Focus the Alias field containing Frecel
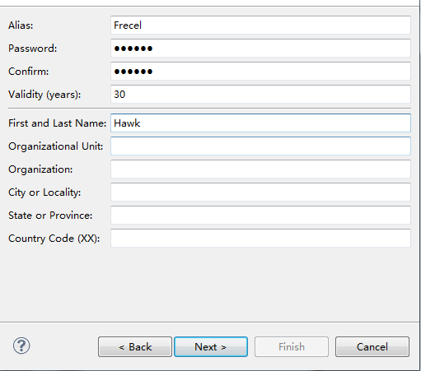This screenshot has height=371, width=421. coord(260,26)
